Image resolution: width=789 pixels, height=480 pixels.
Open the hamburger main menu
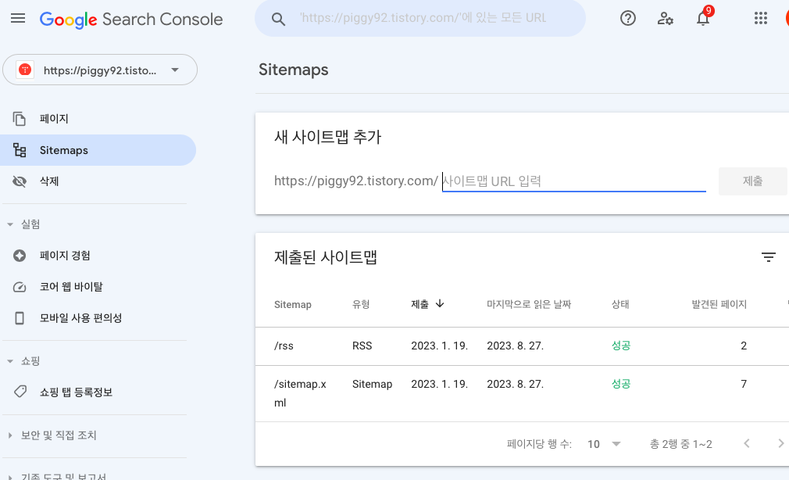18,19
